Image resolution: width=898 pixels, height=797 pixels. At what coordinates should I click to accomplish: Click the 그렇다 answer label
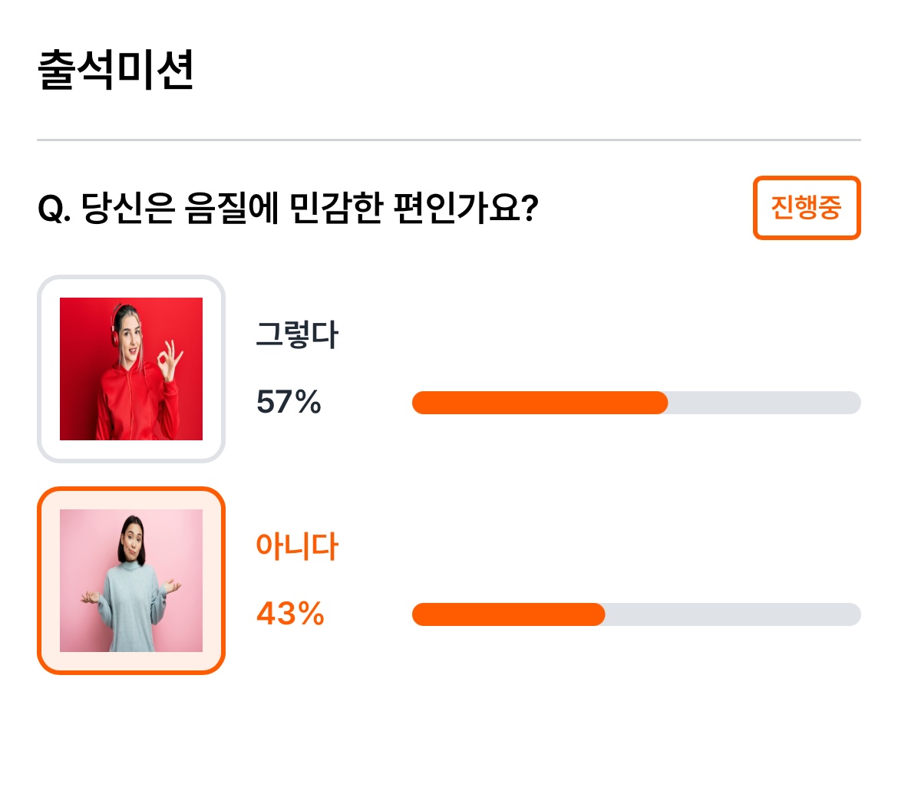coord(297,334)
